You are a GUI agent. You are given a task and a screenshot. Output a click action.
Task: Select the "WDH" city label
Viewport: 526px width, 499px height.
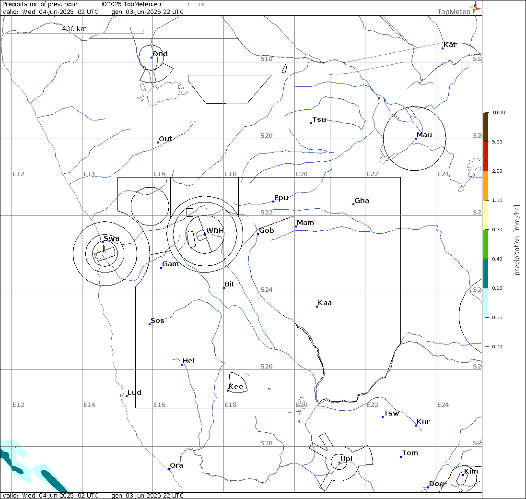click(x=215, y=231)
